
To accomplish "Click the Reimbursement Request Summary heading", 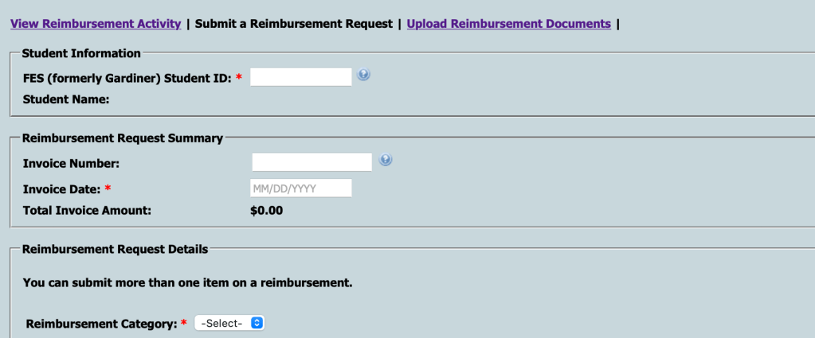I will click(123, 138).
